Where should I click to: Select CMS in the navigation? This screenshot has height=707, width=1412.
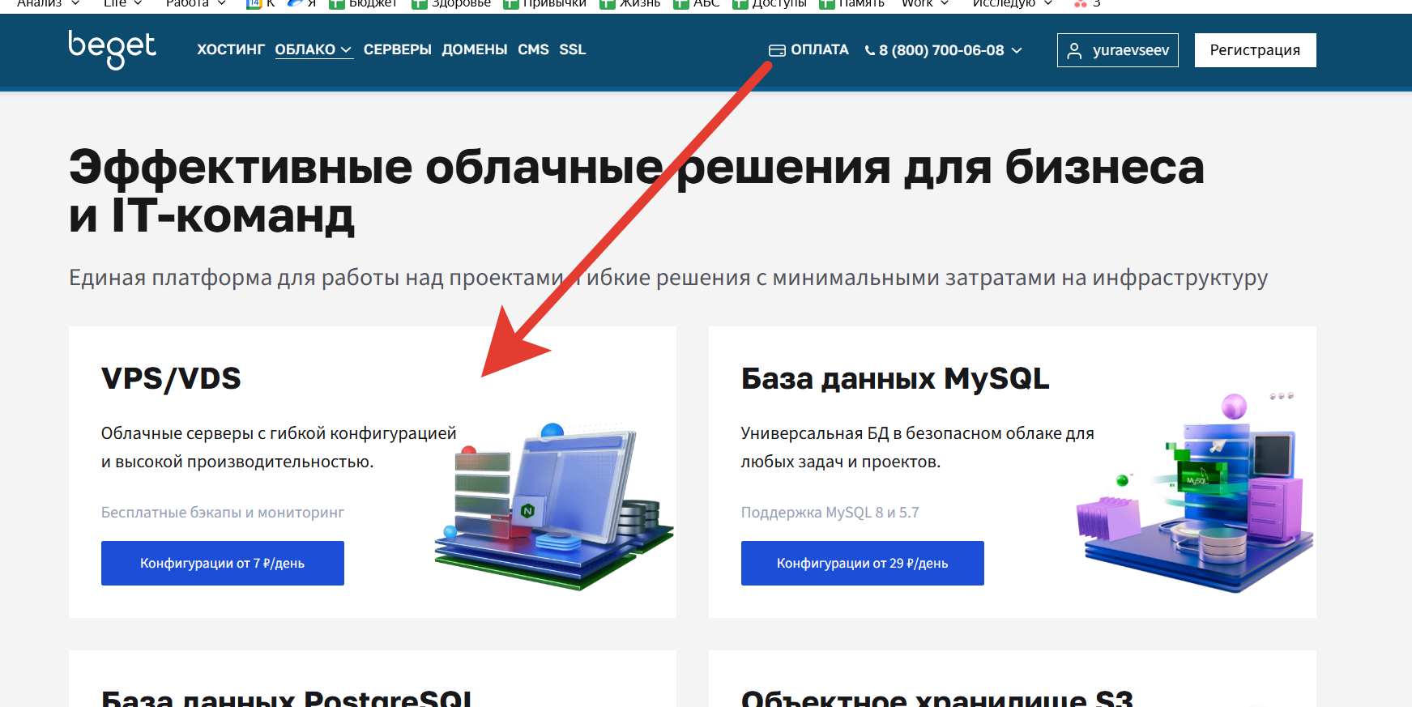click(533, 49)
